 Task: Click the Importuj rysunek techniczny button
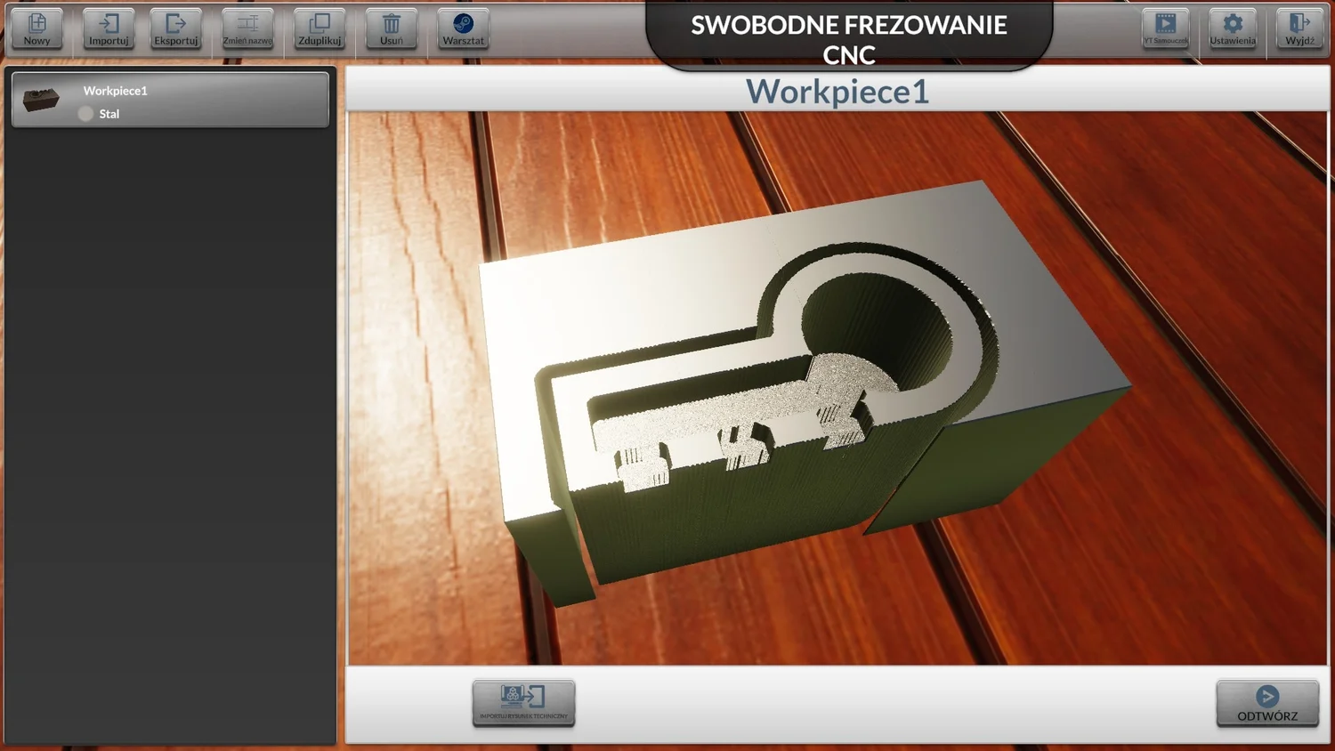[523, 703]
